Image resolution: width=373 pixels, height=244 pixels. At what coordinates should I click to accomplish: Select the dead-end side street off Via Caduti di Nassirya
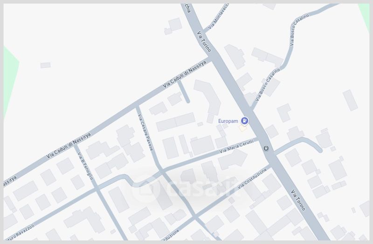pos(184,92)
